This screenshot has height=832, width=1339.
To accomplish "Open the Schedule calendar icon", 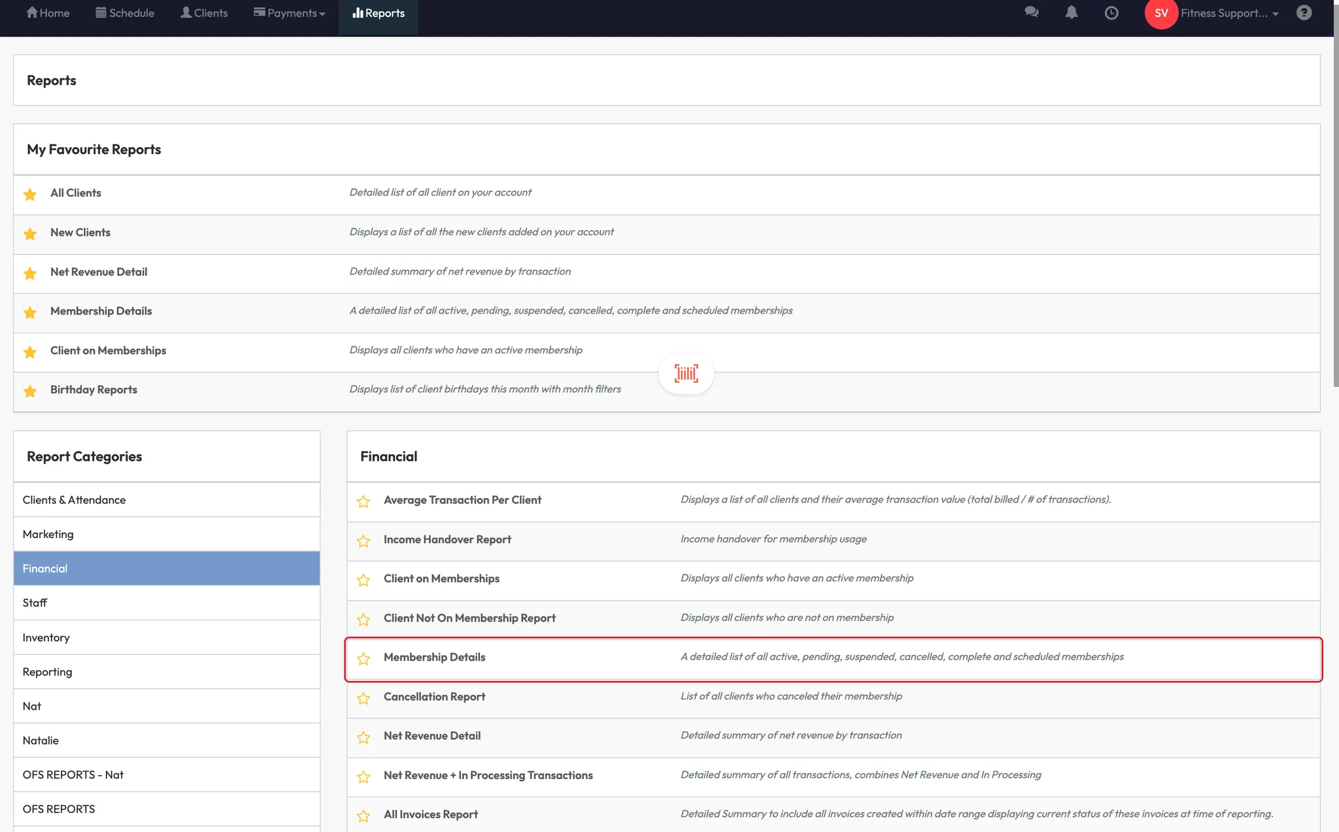I will coord(101,12).
